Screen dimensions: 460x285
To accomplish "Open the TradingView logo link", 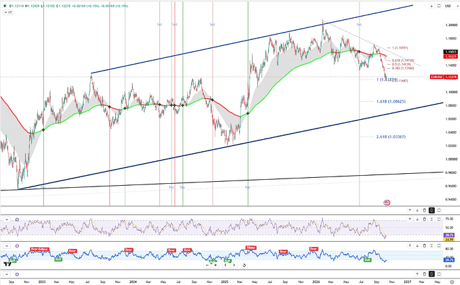I will coord(7,264).
